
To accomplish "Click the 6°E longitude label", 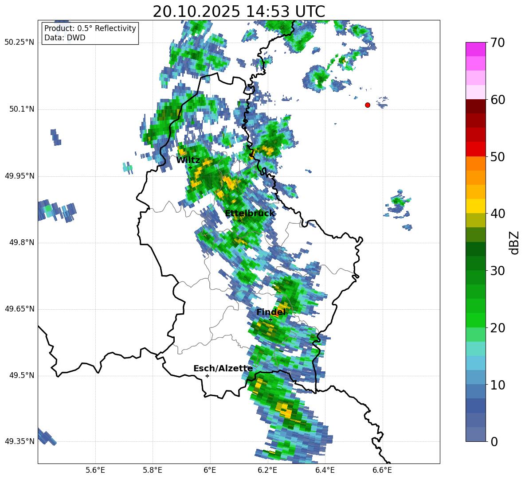I will coord(210,470).
